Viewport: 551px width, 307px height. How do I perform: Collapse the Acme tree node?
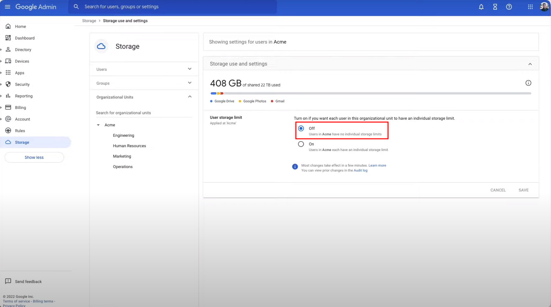pyautogui.click(x=98, y=125)
